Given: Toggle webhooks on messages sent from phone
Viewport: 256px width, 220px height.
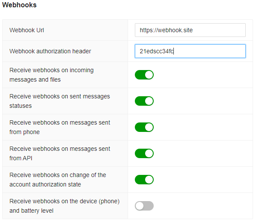Looking at the screenshot, I should coord(144,127).
